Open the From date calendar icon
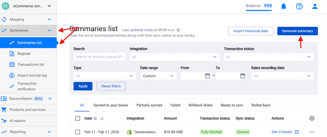This screenshot has width=327, height=137. (208, 76)
